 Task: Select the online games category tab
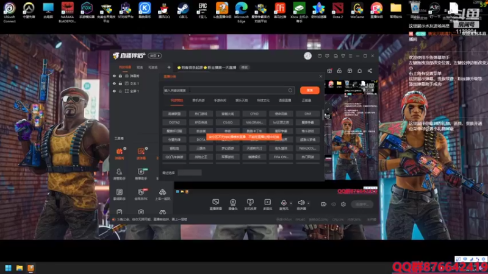(x=177, y=100)
